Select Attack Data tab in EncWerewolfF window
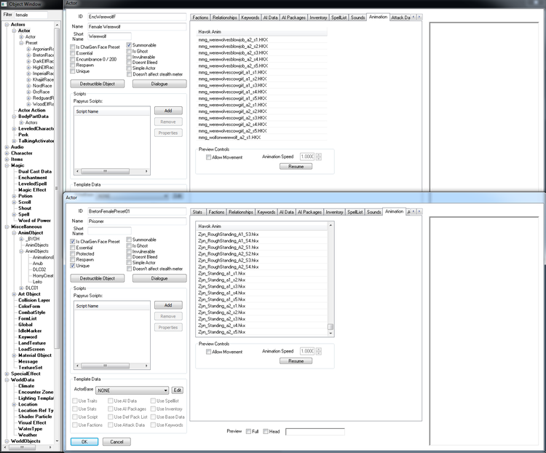 (x=400, y=17)
